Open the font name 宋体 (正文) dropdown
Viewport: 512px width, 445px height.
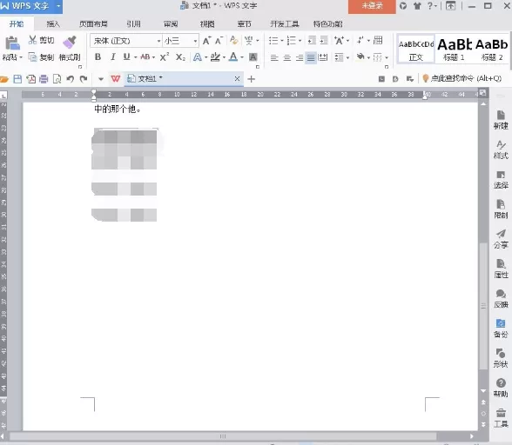pyautogui.click(x=158, y=41)
